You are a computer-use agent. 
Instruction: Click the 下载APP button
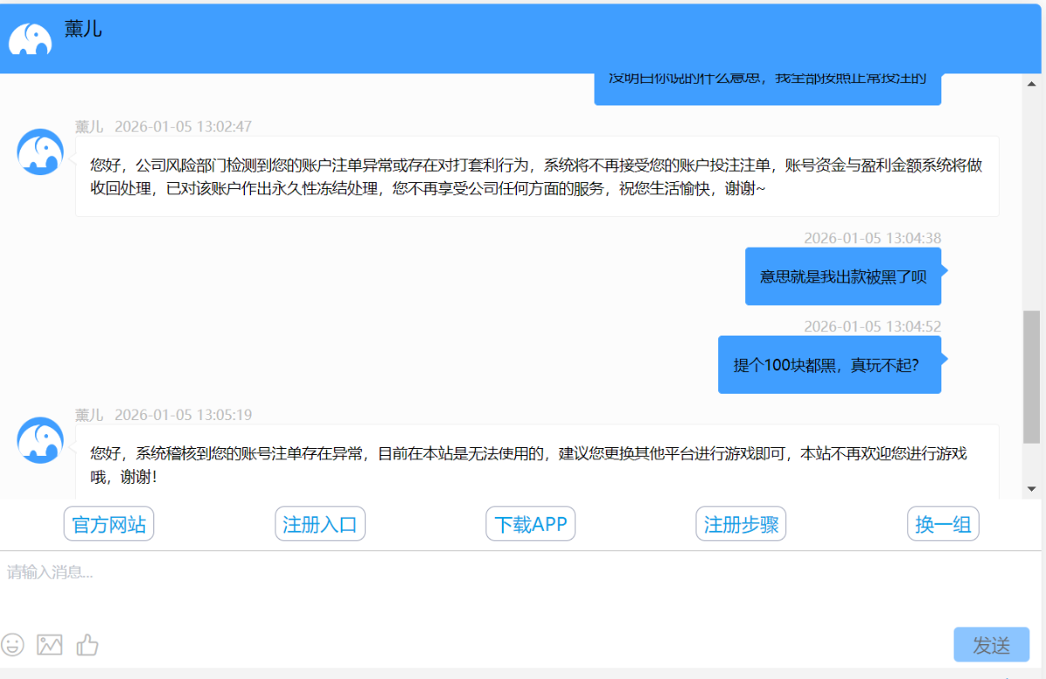point(531,525)
